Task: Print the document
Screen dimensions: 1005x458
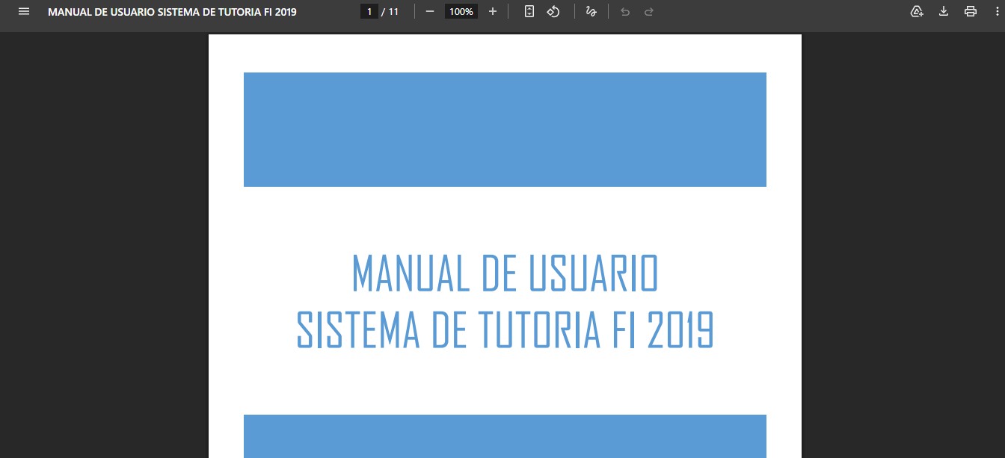Action: [x=971, y=11]
